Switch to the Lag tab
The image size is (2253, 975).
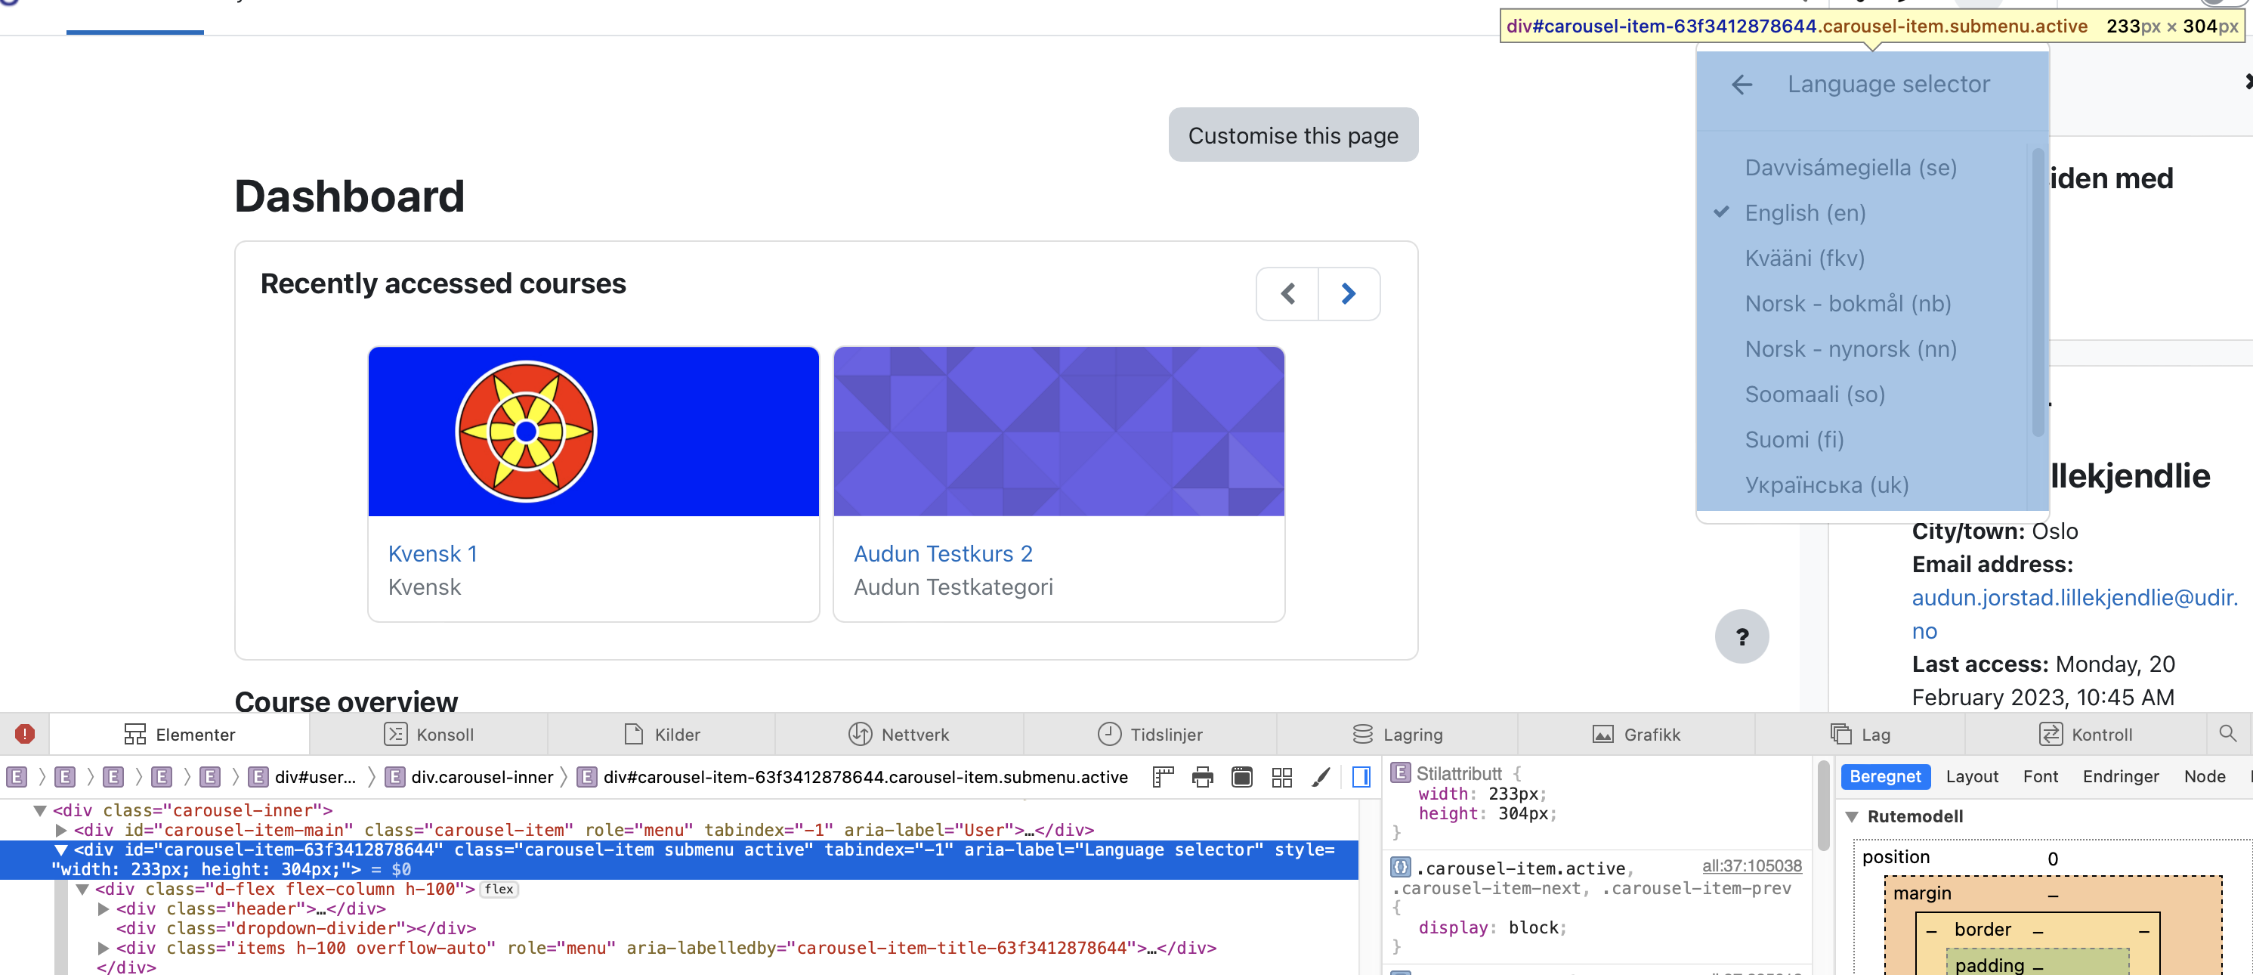click(1859, 735)
